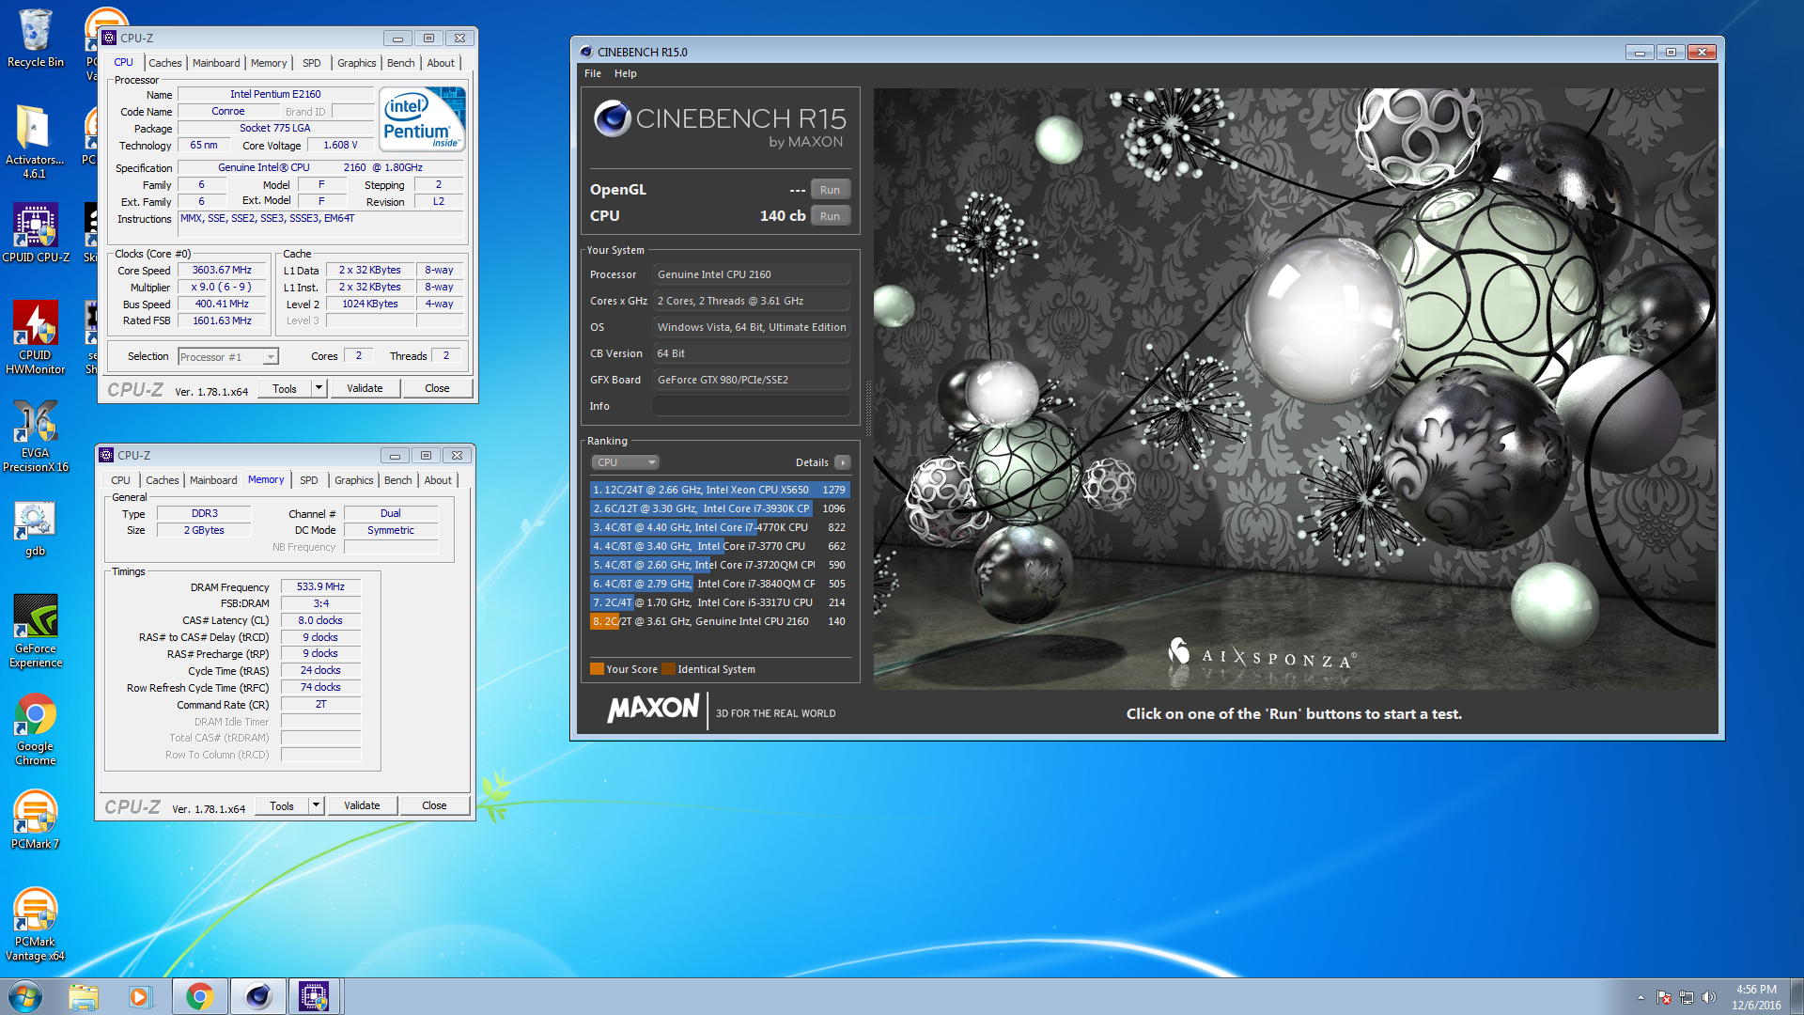
Task: Click the volume speaker tray icon
Action: 1708,997
